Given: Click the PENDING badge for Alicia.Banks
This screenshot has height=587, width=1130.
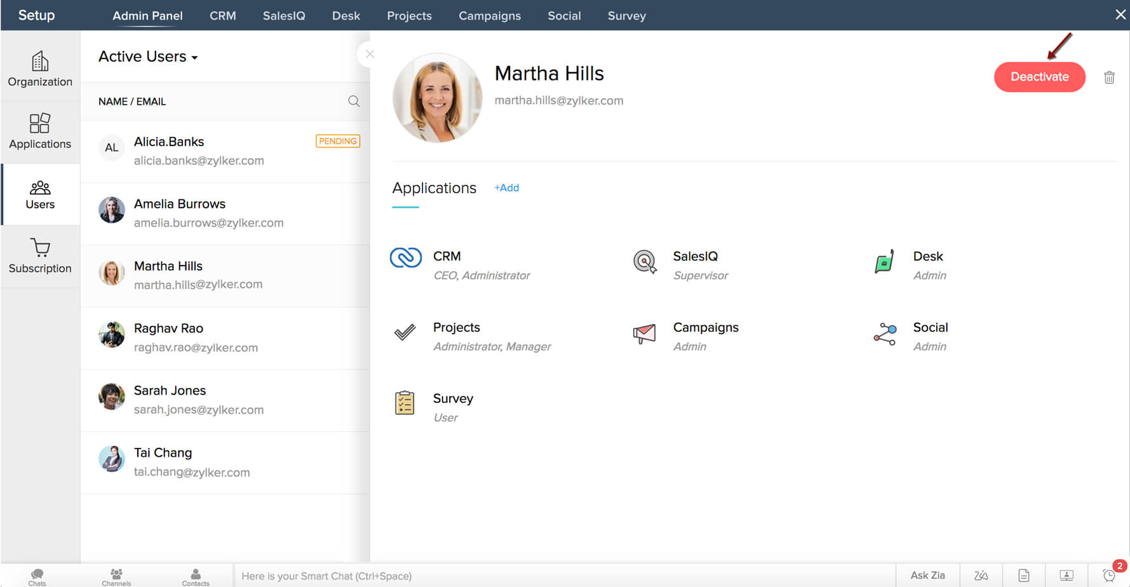Looking at the screenshot, I should (x=338, y=141).
